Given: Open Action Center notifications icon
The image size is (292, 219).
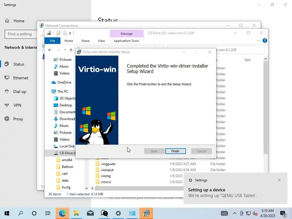Looking at the screenshot, I should tap(283, 213).
